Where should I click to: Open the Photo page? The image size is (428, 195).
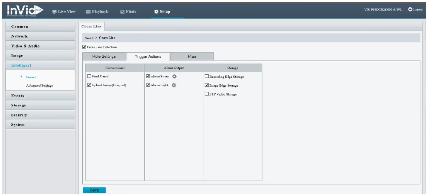[x=128, y=12]
